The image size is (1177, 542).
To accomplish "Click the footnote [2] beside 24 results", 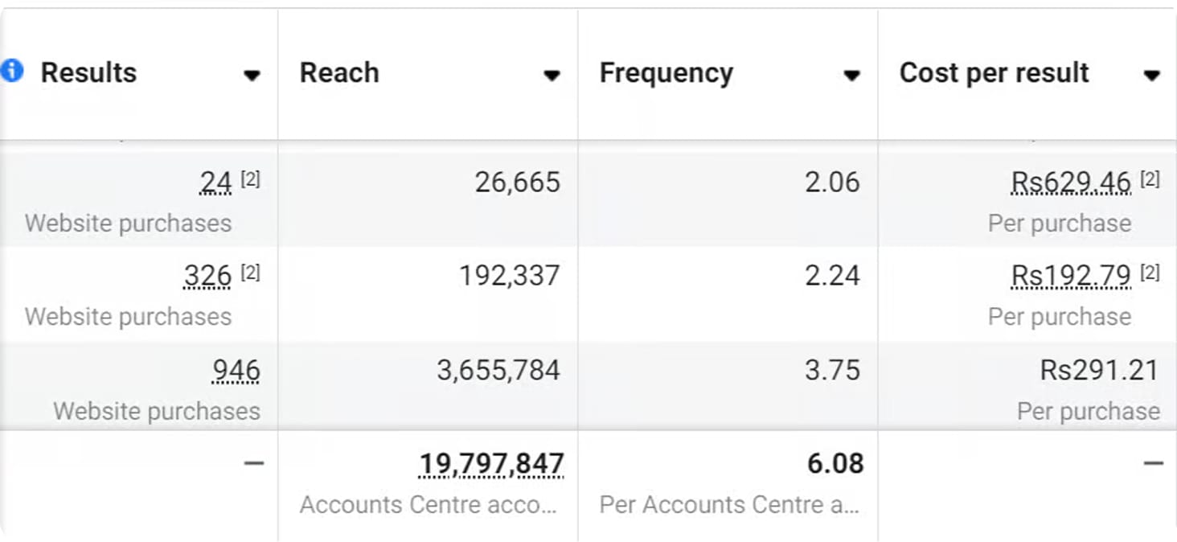I will 250,179.
